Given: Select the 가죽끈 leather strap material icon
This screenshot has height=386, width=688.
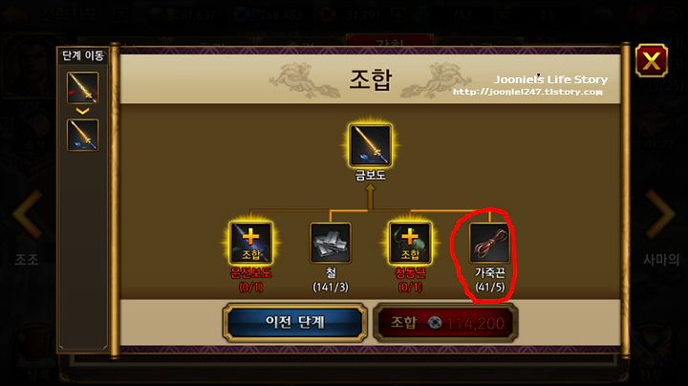Looking at the screenshot, I should click(489, 243).
